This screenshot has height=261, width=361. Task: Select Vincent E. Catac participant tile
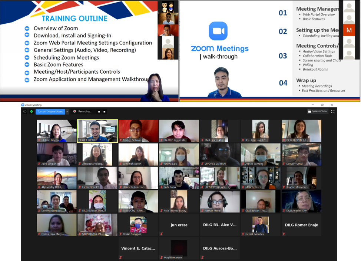pyautogui.click(x=138, y=248)
